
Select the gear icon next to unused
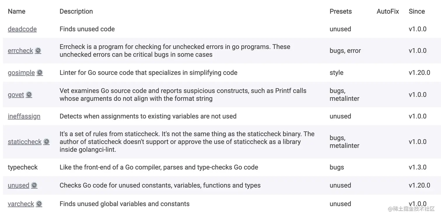pyautogui.click(x=34, y=185)
